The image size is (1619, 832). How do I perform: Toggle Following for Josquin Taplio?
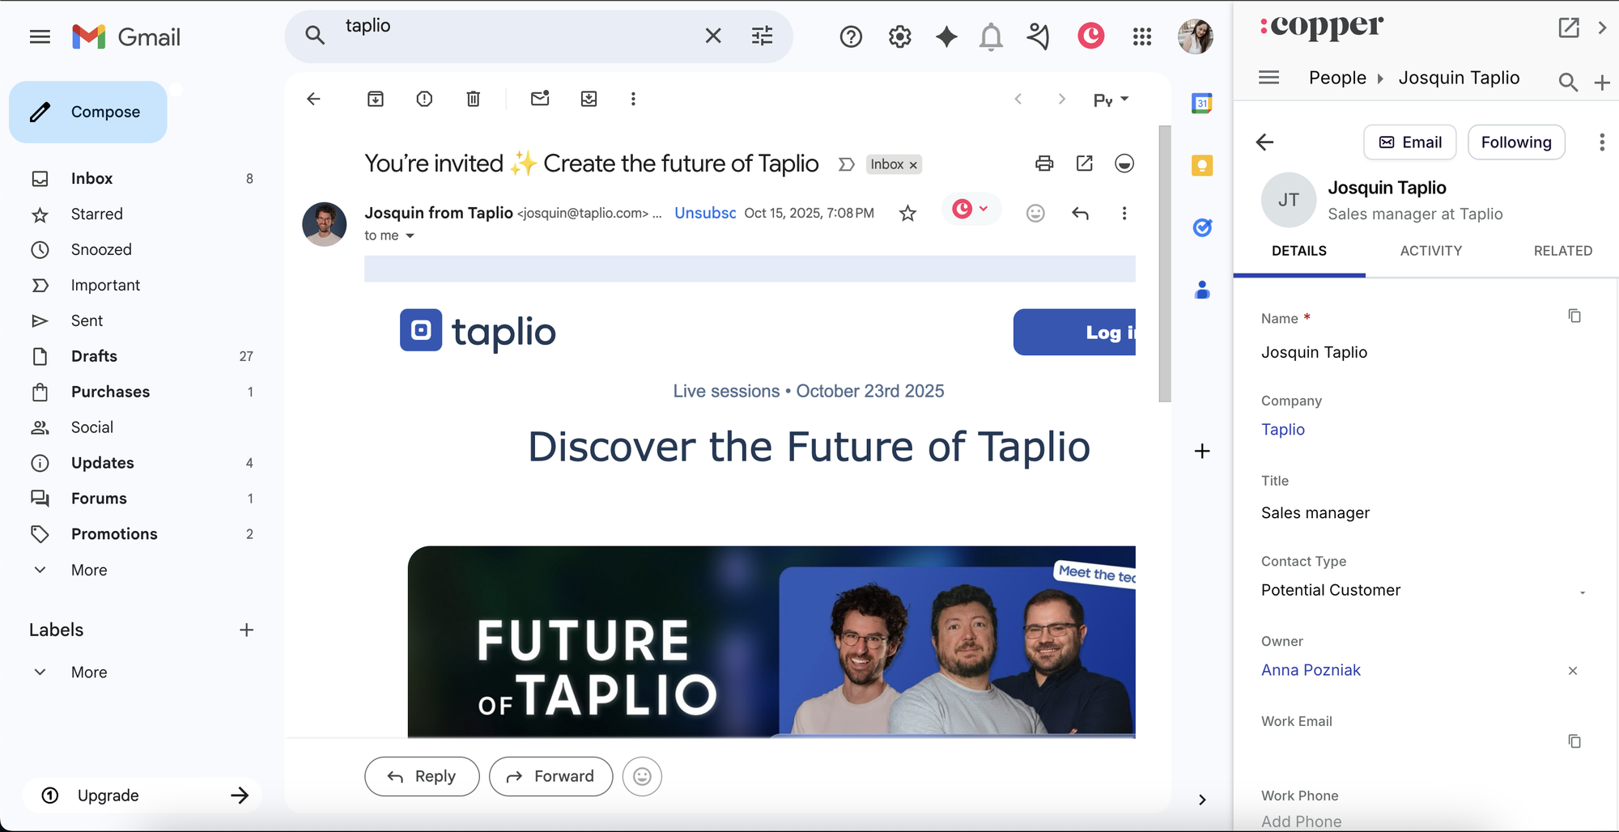pos(1516,142)
